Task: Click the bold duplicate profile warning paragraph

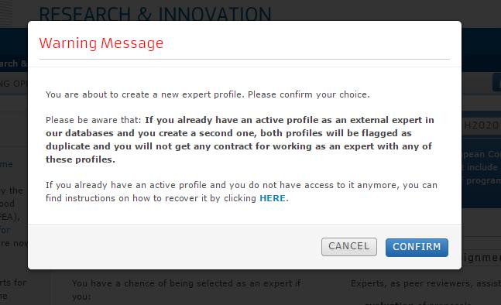Action: pyautogui.click(x=239, y=139)
